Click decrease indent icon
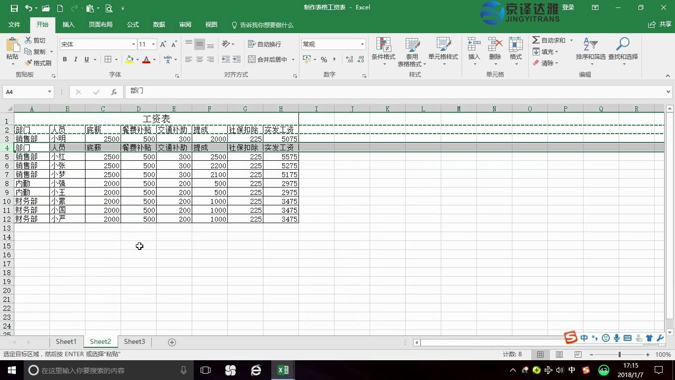The height and width of the screenshot is (380, 675). [x=226, y=59]
